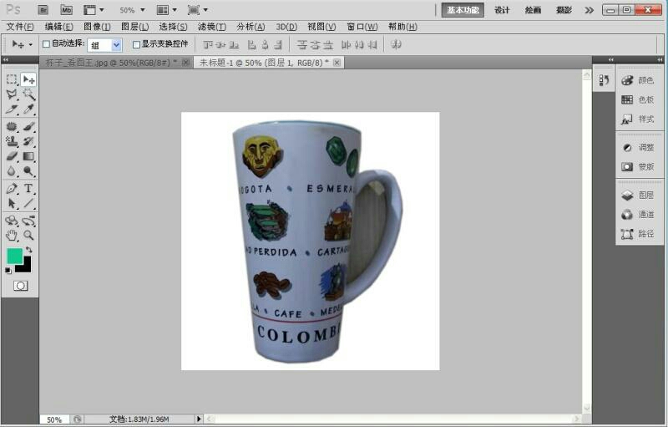This screenshot has width=668, height=427.
Task: Select the Gradient tool
Action: pos(28,156)
